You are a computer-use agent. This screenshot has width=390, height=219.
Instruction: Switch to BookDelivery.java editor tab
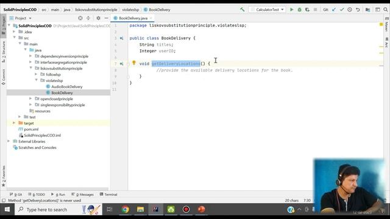tap(133, 18)
